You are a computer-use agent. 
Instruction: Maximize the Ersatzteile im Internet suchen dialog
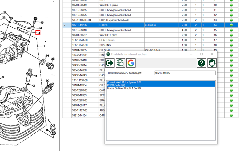(x=201, y=54)
